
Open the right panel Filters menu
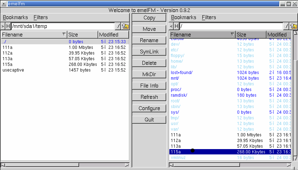pyautogui.click(x=209, y=17)
